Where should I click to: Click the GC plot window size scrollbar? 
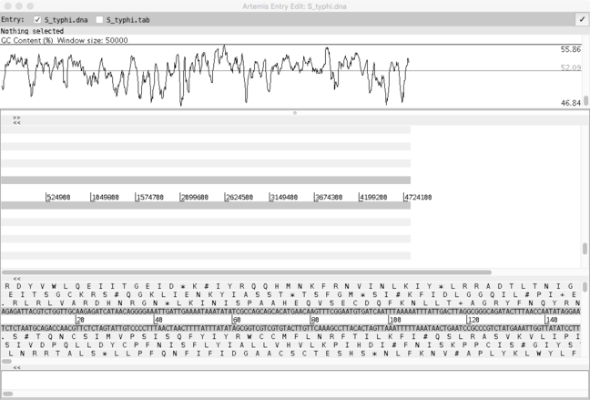click(585, 77)
